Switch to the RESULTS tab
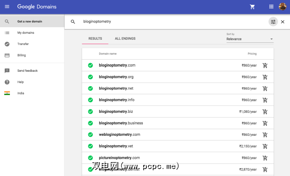The width and height of the screenshot is (290, 176). 95,38
